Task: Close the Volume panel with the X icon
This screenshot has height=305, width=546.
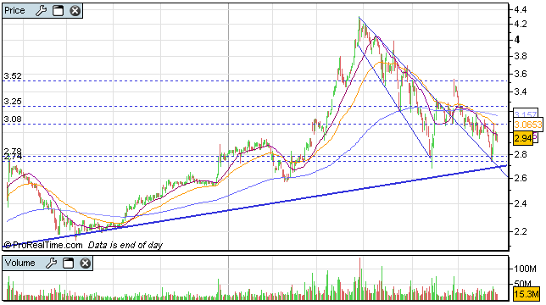Action: coord(85,263)
